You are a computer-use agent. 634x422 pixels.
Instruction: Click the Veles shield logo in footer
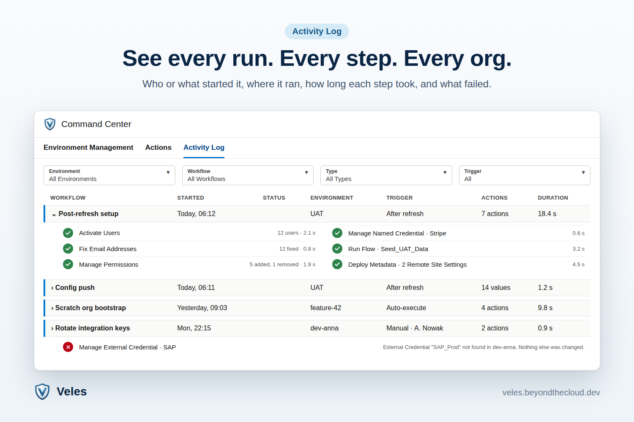click(x=42, y=392)
